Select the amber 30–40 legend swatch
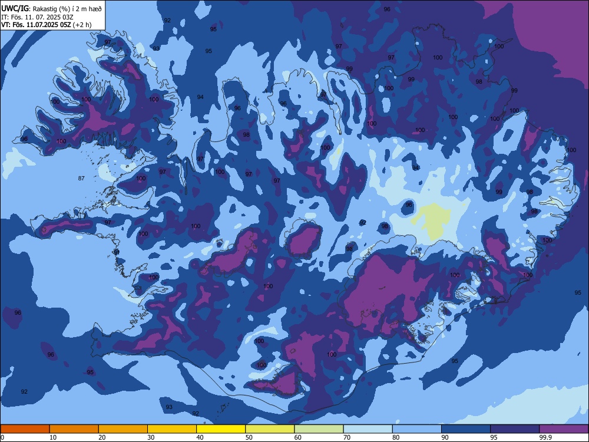 tap(172, 429)
